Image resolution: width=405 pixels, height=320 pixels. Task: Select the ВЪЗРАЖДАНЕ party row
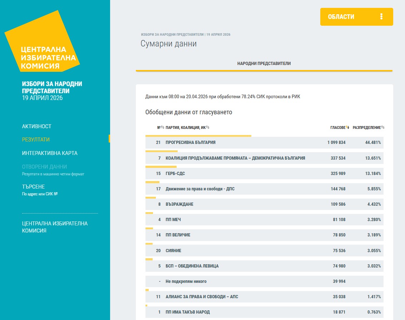(x=264, y=204)
